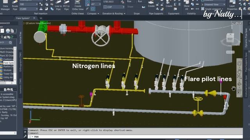The image size is (250, 140).
Task: Open the Source Files side tab
Action: click(20, 38)
